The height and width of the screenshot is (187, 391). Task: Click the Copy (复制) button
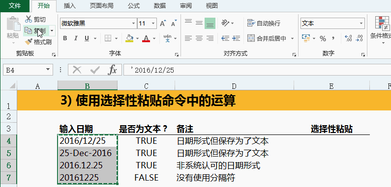[36, 30]
